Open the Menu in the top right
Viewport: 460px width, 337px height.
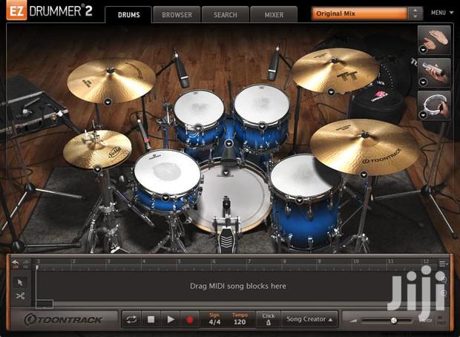coord(442,13)
